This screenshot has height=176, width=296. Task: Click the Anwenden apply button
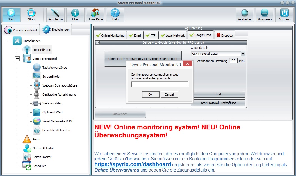coord(120,114)
